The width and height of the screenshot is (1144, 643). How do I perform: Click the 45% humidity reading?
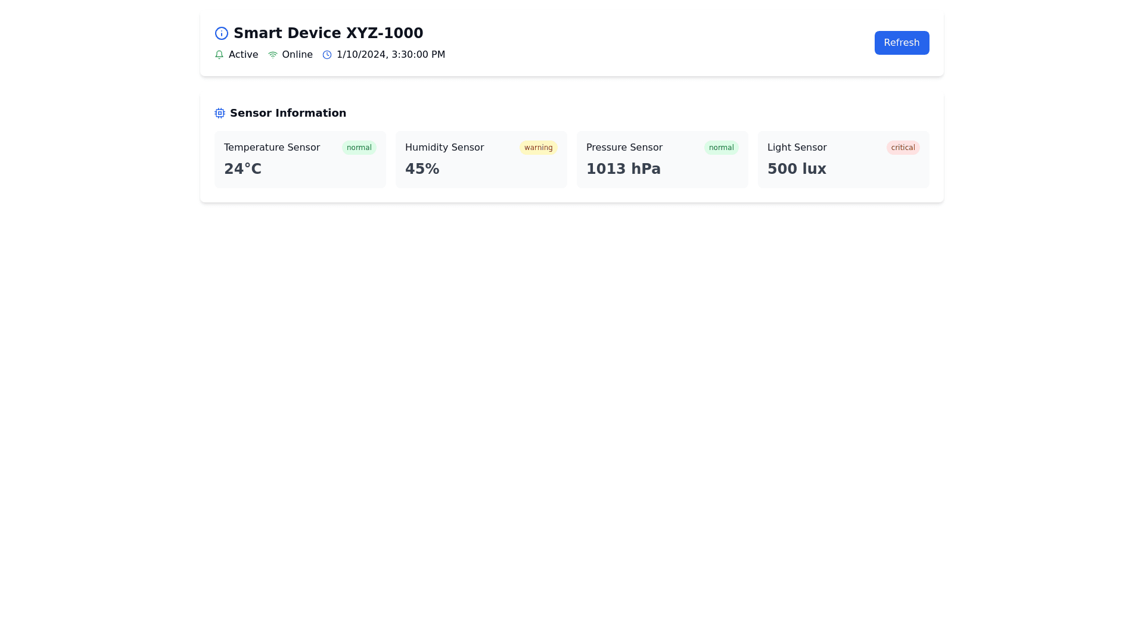[422, 169]
